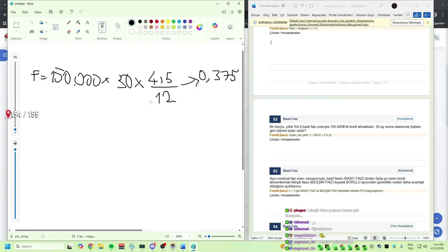Click the 3850 sözcük word count
Screen dimensions: 448x252
tap(275, 238)
